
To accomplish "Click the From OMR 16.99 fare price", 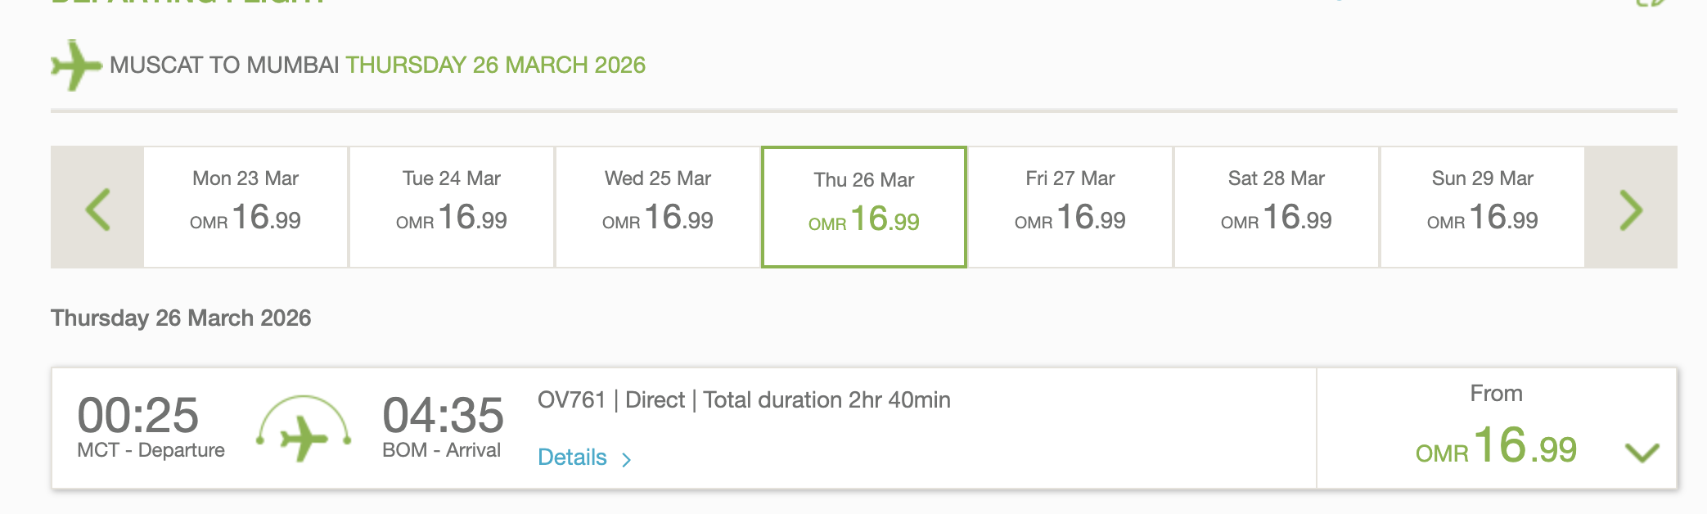I will 1496,447.
